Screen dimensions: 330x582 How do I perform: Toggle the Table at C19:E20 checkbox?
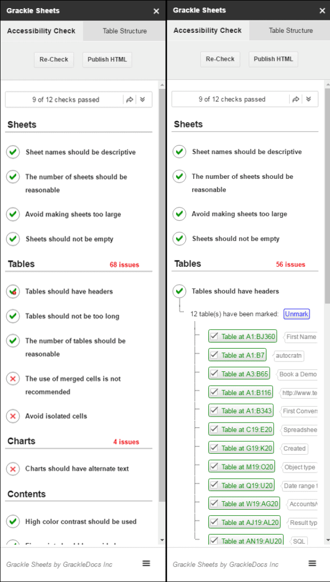(214, 430)
